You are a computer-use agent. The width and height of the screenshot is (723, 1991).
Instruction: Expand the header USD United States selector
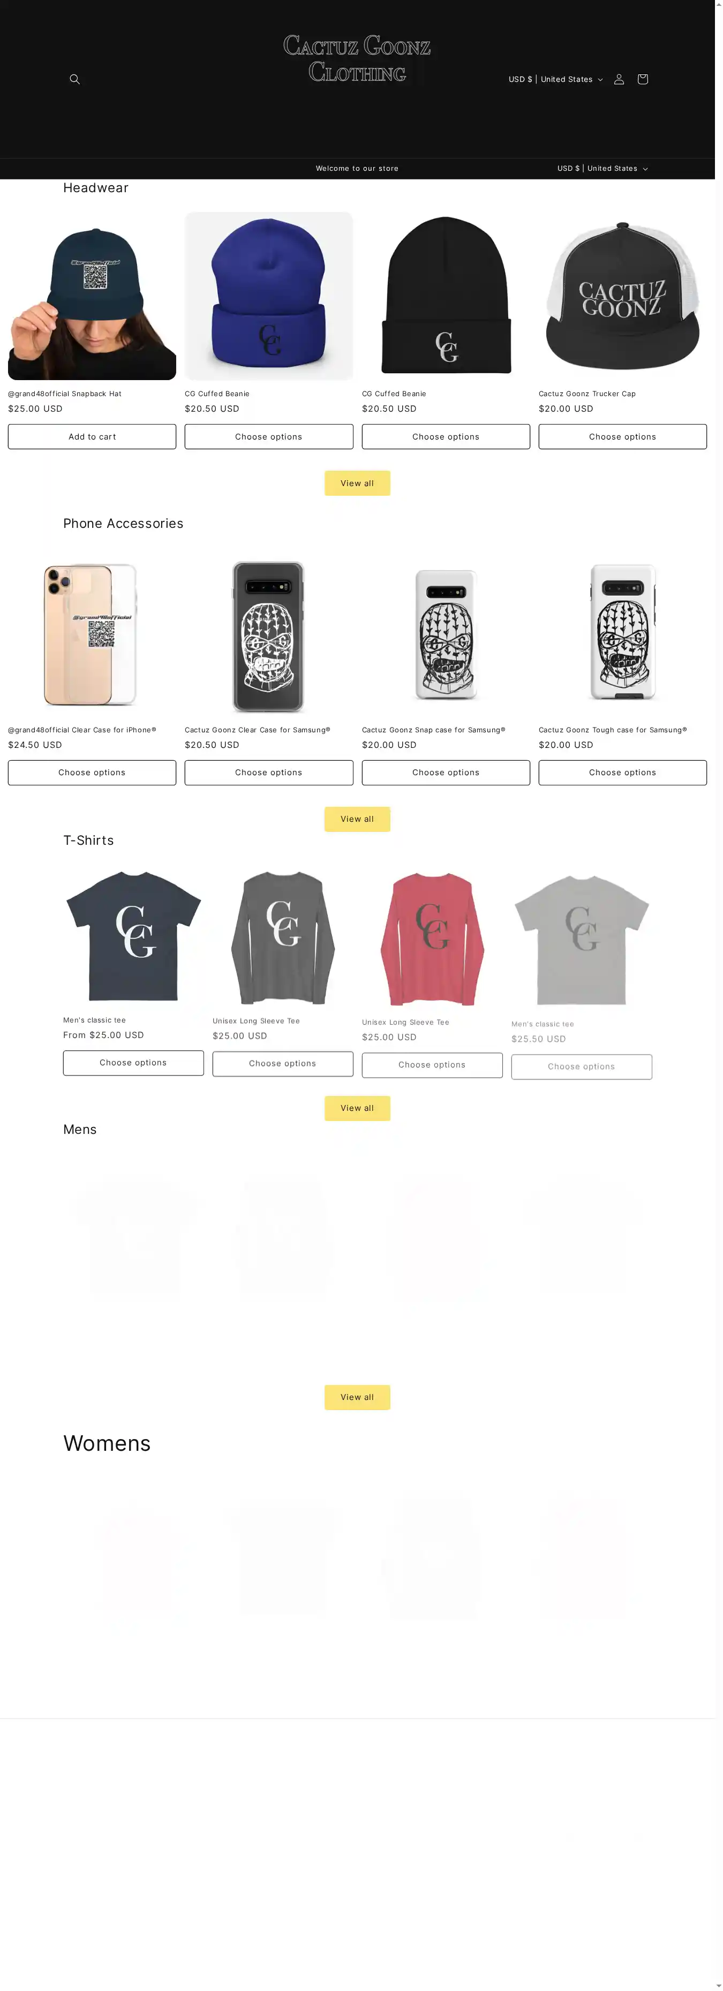[555, 79]
